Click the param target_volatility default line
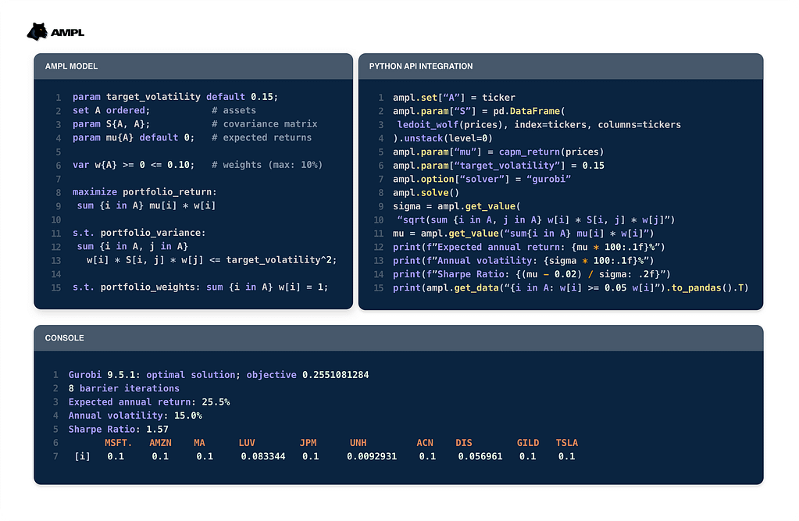799x521 pixels. 175,97
